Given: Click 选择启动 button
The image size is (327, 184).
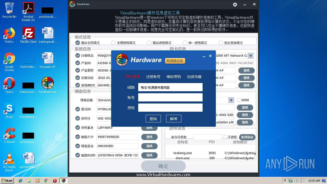Looking at the screenshot, I should point(247,137).
